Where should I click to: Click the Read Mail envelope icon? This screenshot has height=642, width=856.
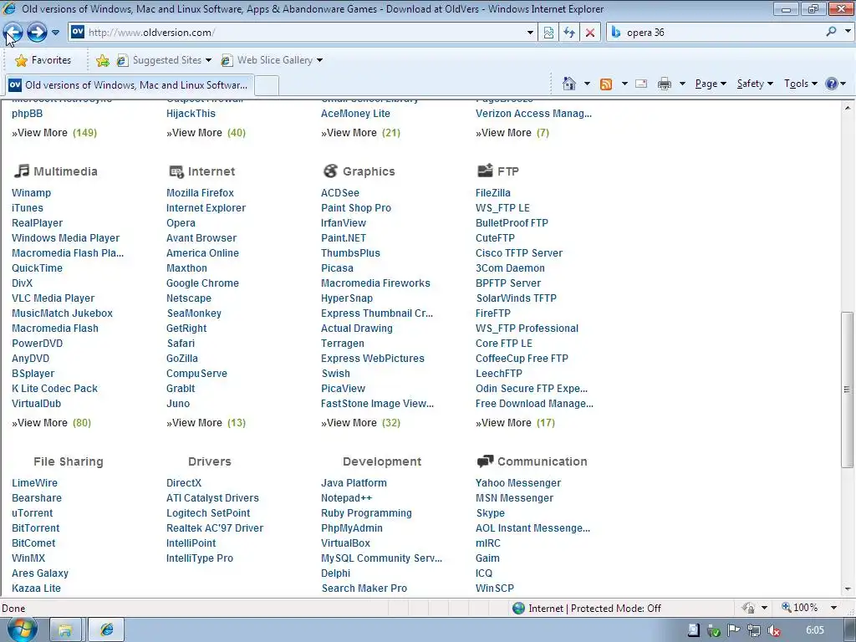pos(641,84)
